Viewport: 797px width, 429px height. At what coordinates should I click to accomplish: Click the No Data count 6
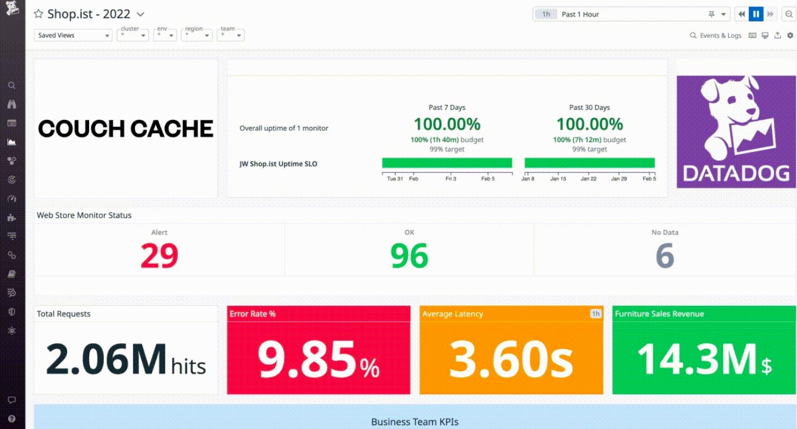point(665,255)
